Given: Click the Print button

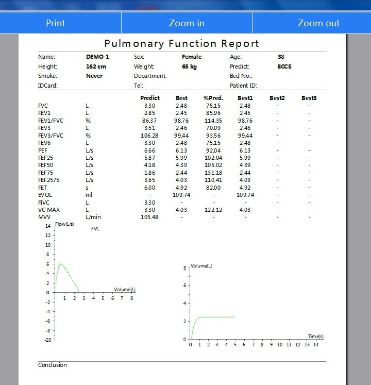Looking at the screenshot, I should (56, 23).
